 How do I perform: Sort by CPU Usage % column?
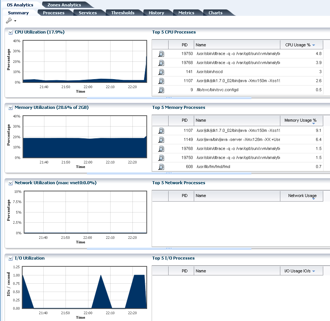click(x=301, y=45)
